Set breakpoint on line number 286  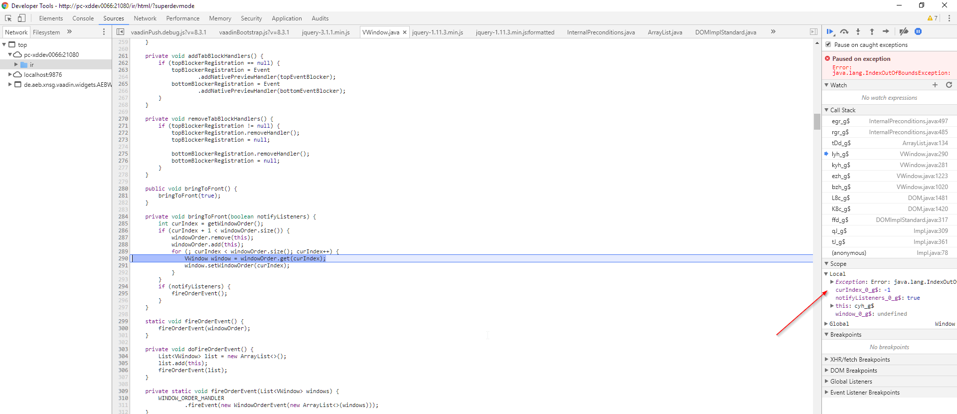coord(123,230)
